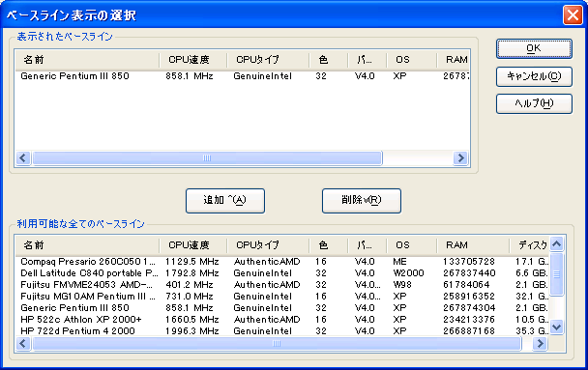Open help with ヘルプ(H) button

534,103
